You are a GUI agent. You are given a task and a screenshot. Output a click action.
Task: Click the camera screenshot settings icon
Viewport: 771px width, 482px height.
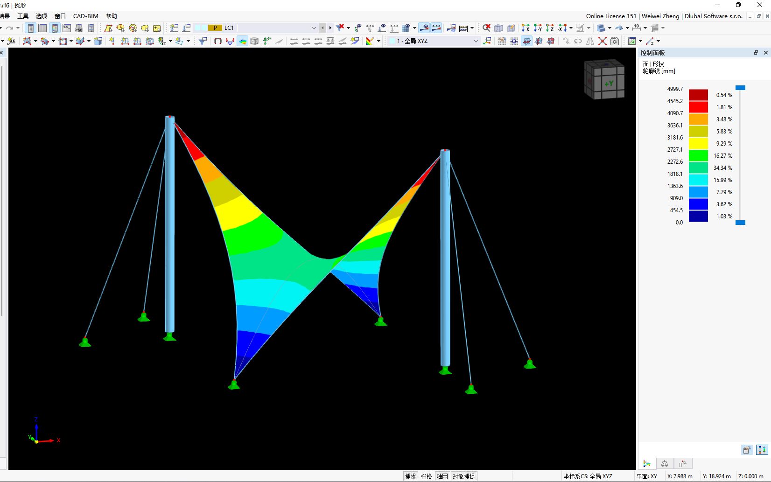click(615, 41)
